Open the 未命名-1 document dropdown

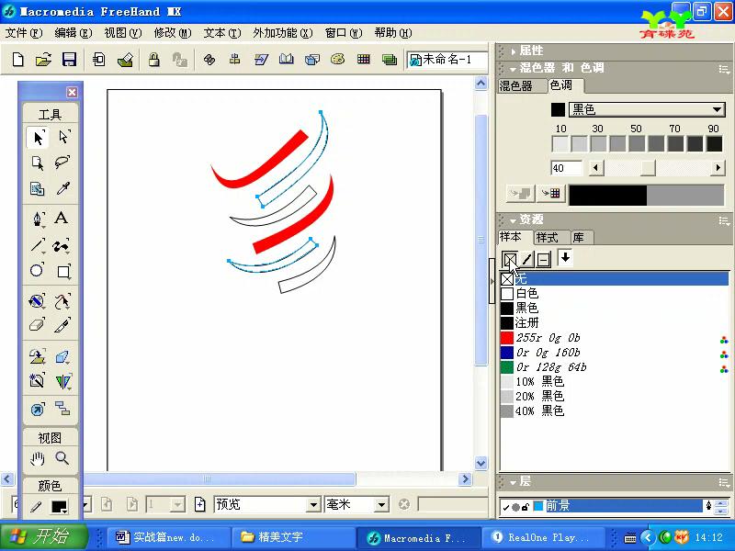(447, 60)
